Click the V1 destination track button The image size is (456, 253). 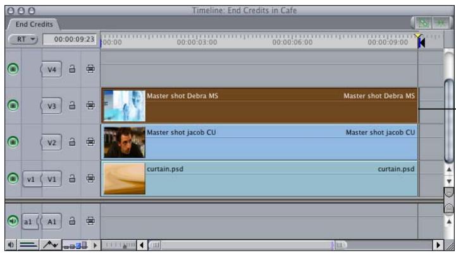[51, 179]
